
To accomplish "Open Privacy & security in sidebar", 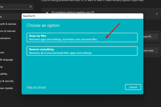I will [7, 81].
